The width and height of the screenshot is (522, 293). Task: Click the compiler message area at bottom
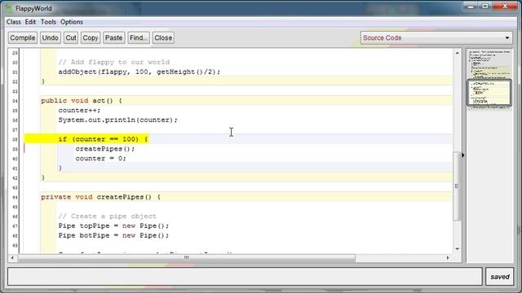pos(245,277)
